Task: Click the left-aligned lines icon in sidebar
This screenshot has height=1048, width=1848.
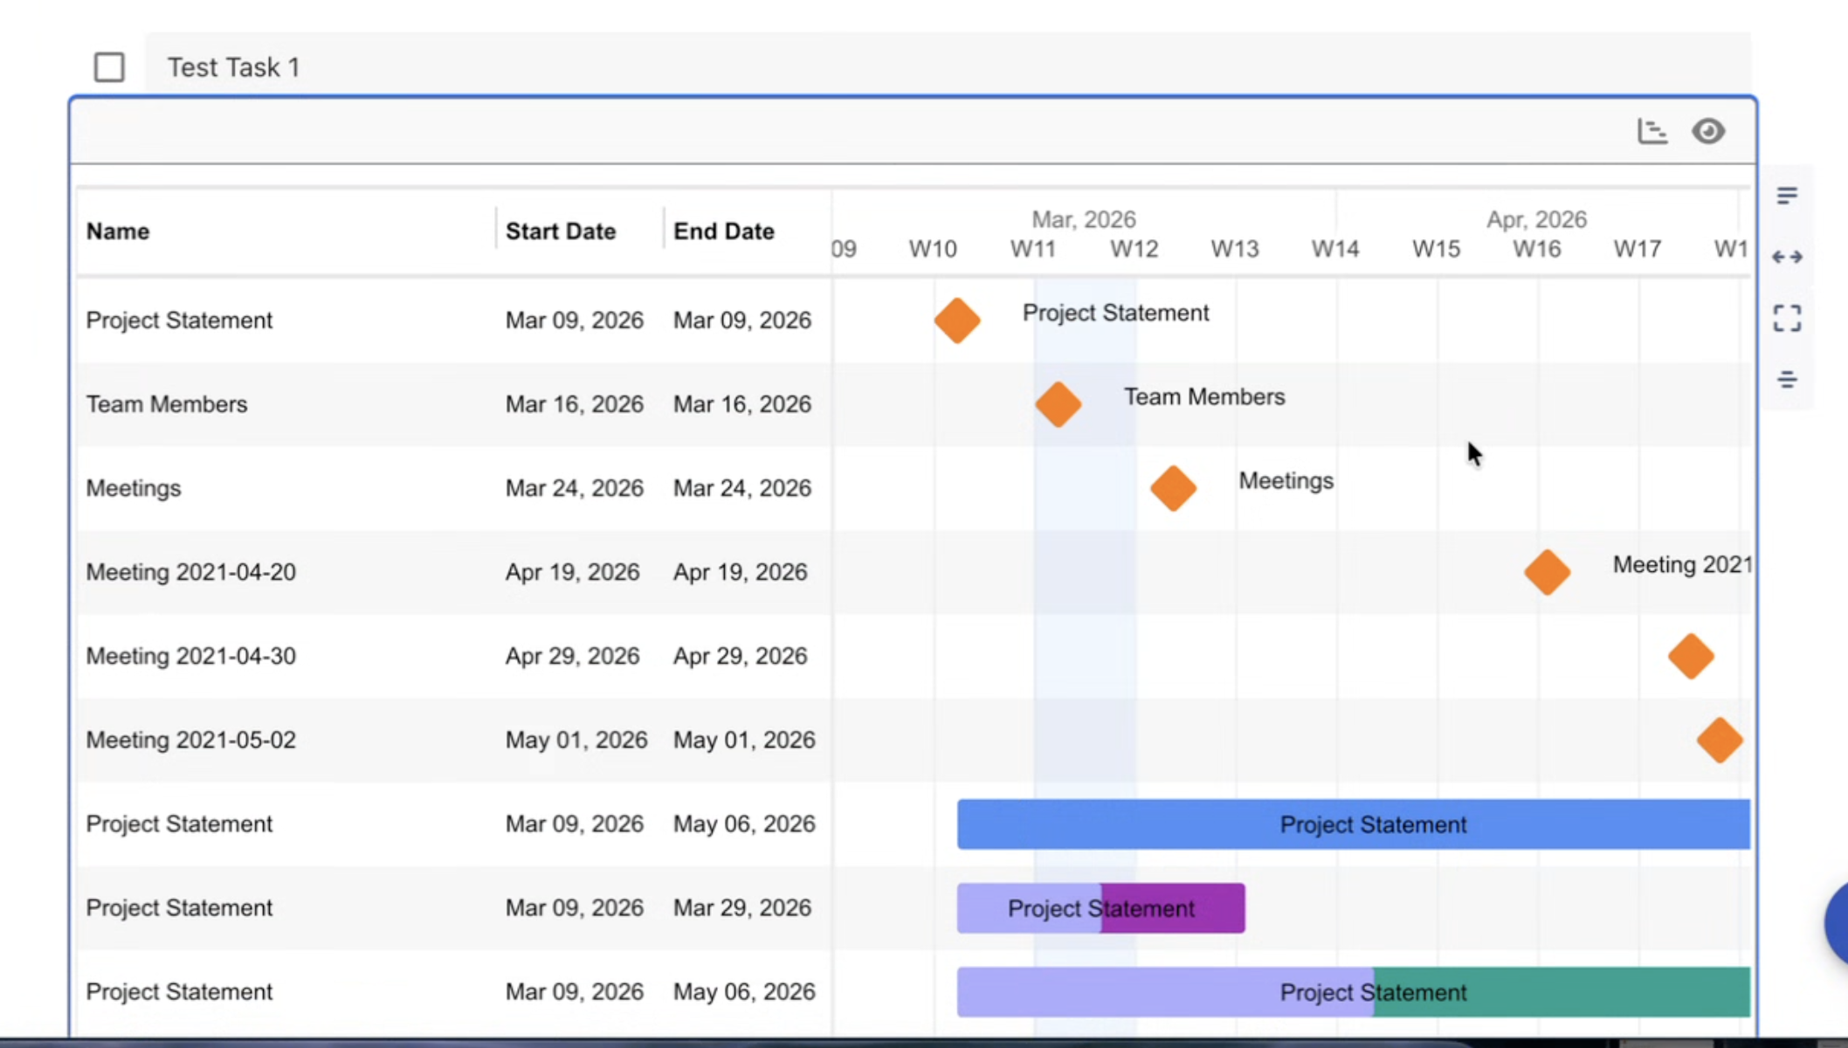Action: (1787, 196)
